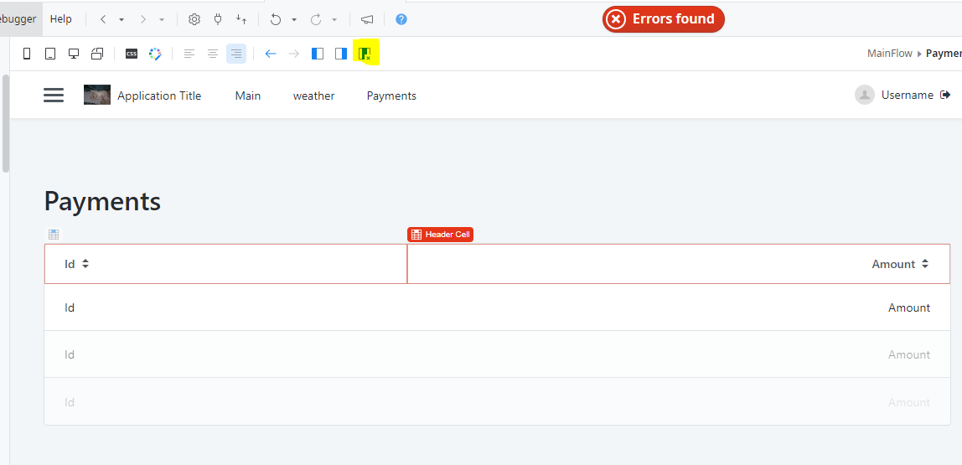Screen dimensions: 962x465
Task: Insert column to the left
Action: [x=318, y=54]
